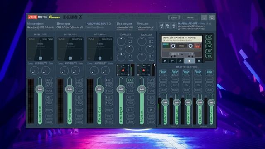Click the Микрофон fader knob
Image resolution: width=265 pixels, height=149 pixels.
pyautogui.click(x=40, y=89)
